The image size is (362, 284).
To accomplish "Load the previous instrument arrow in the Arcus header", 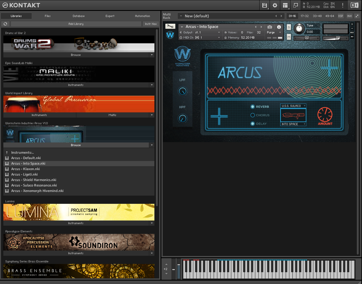I will point(256,27).
